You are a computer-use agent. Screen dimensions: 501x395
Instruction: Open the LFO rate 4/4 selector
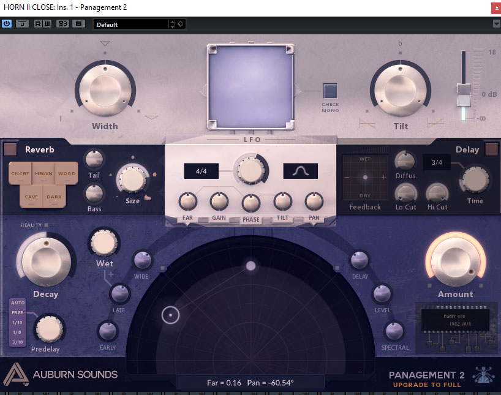pos(202,171)
